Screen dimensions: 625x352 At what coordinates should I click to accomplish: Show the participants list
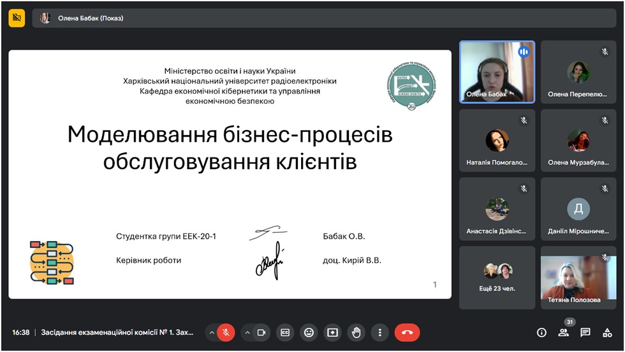(x=563, y=332)
